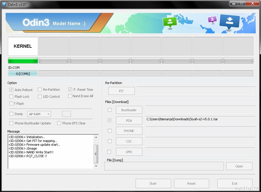Tick the checkbox next to PHONE
The image size is (261, 192).
coord(110,131)
